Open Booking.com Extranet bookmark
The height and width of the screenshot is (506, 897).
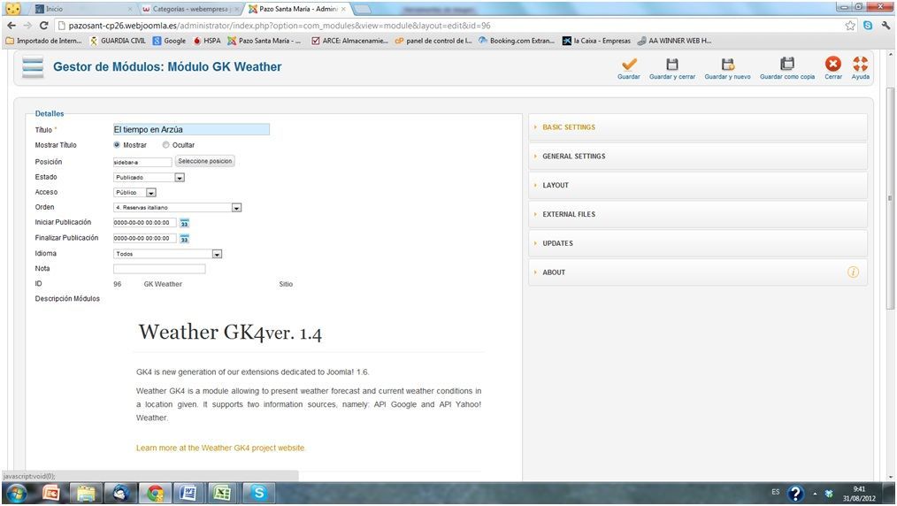(x=517, y=42)
